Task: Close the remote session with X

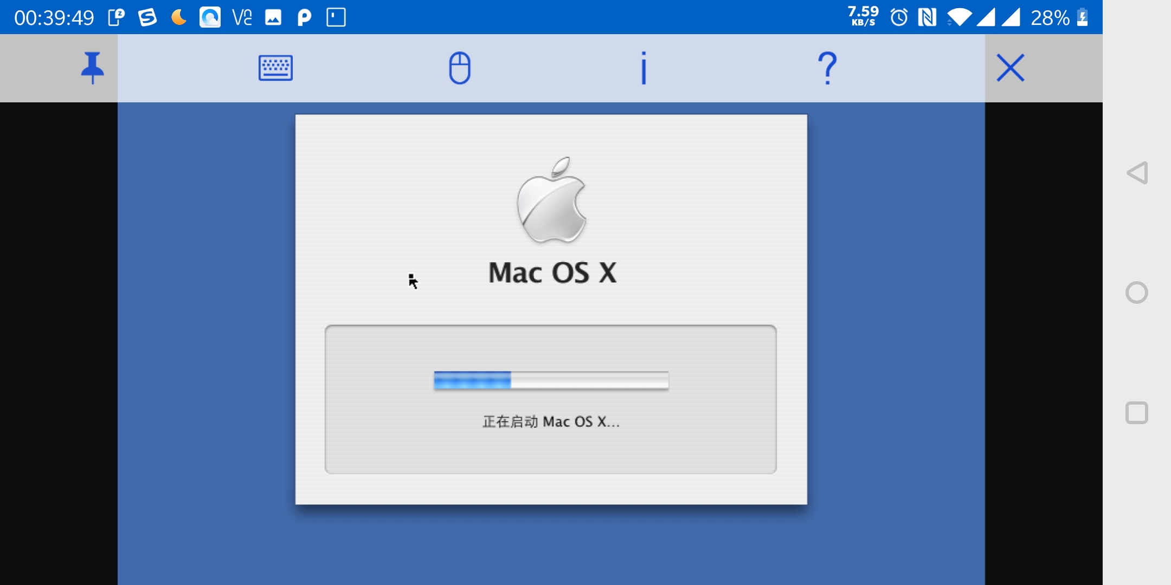Action: [1011, 68]
